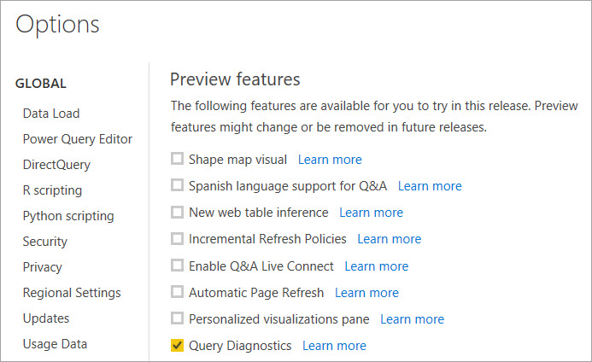Check Spanish language support for Q&A

point(177,186)
